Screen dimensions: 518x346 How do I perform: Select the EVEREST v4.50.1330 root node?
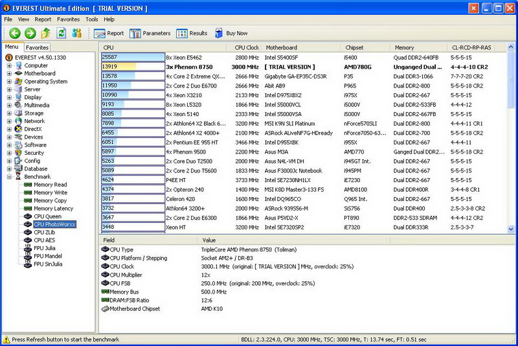40,58
